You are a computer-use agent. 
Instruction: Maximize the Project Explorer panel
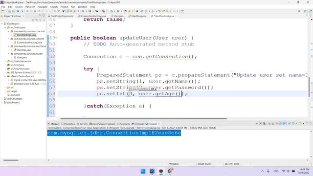point(44,16)
